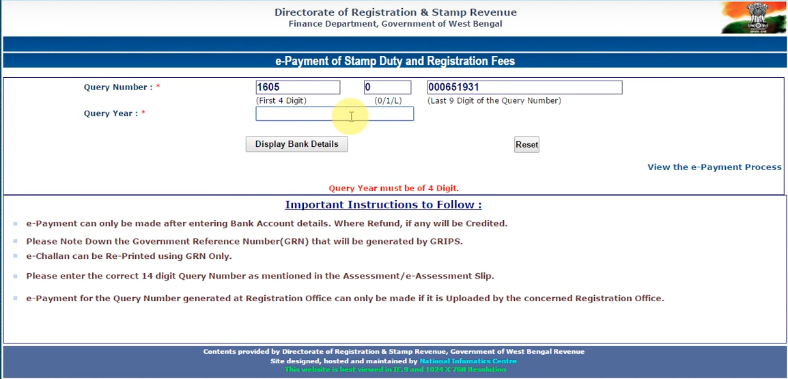Click the 'Important Instructions to Follow :' heading

pyautogui.click(x=384, y=205)
